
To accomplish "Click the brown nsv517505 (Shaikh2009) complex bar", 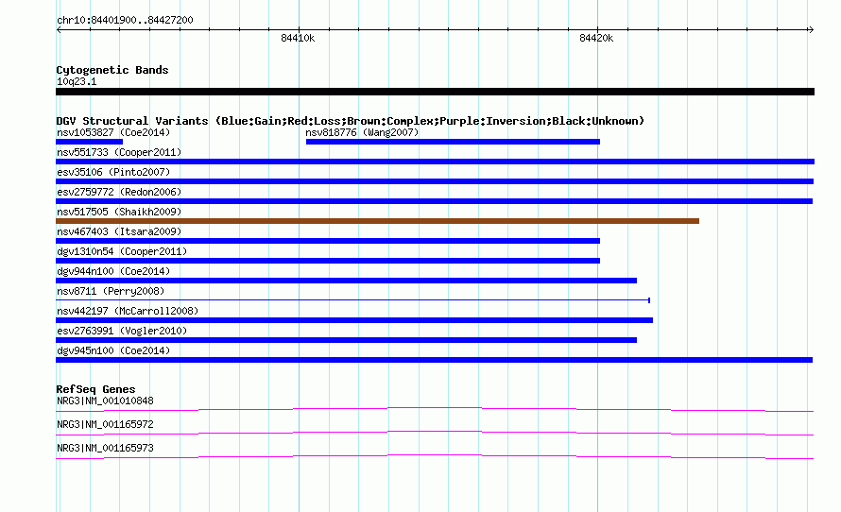I will click(x=378, y=221).
